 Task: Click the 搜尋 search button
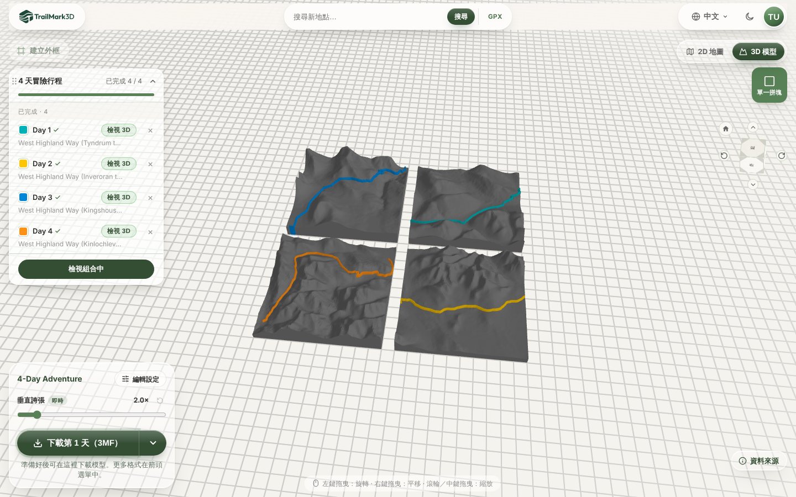(461, 17)
